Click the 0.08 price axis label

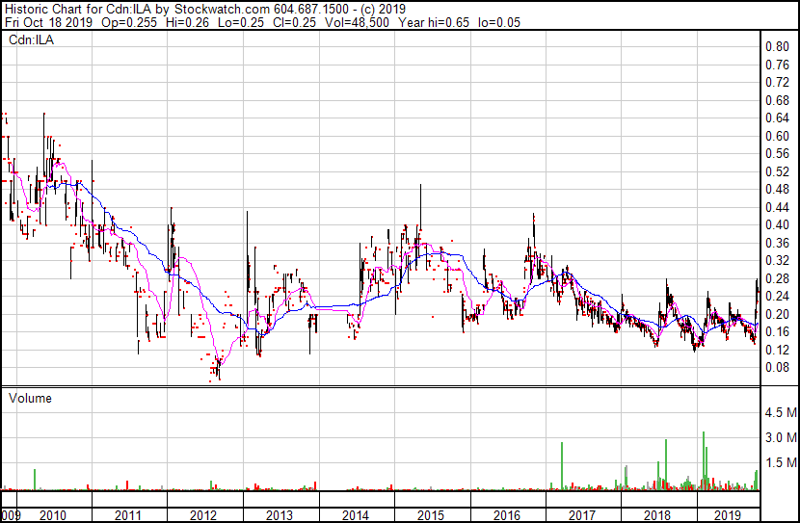click(777, 367)
